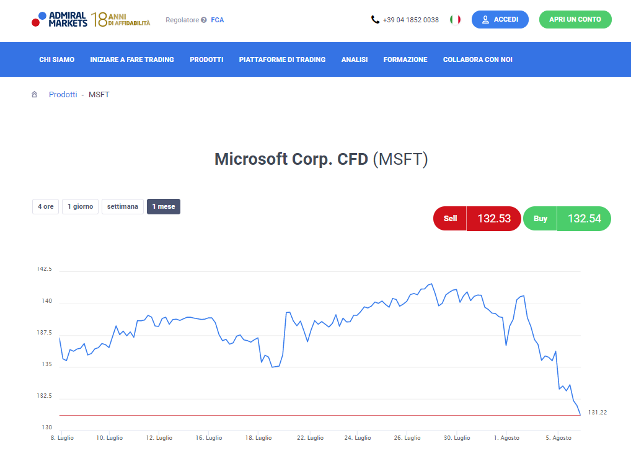Viewport: 631px width, 451px height.
Task: Select the 1 giorno timeframe
Action: [81, 207]
